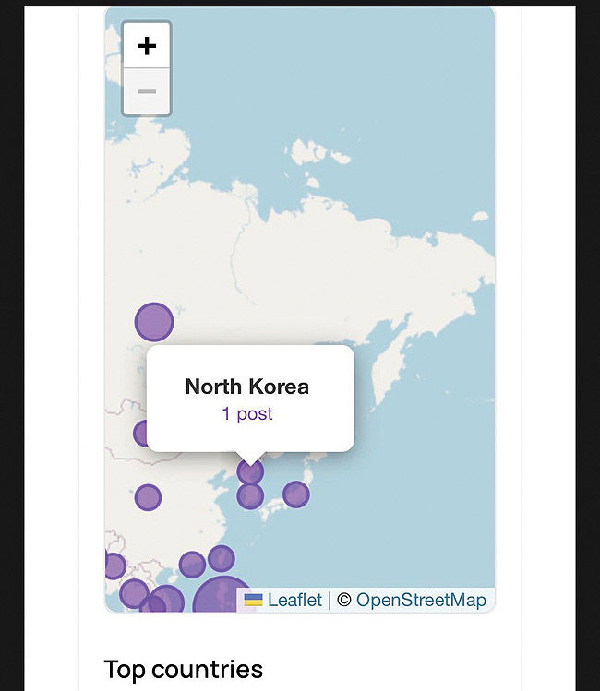This screenshot has width=600, height=691.
Task: Click the marker partly hidden by popup's left edge
Action: pyautogui.click(x=141, y=434)
